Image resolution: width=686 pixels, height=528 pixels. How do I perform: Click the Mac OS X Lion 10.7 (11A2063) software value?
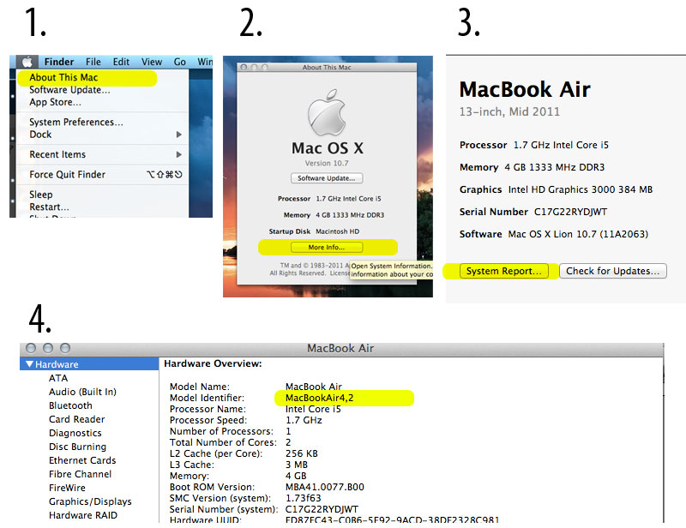point(578,234)
